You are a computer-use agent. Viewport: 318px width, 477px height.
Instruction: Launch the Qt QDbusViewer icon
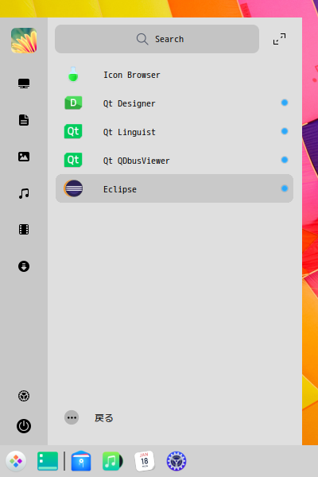[x=73, y=160]
